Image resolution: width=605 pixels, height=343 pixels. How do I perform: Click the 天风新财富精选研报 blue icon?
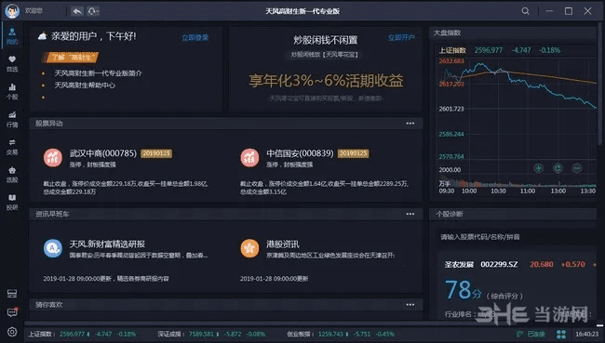pyautogui.click(x=53, y=248)
